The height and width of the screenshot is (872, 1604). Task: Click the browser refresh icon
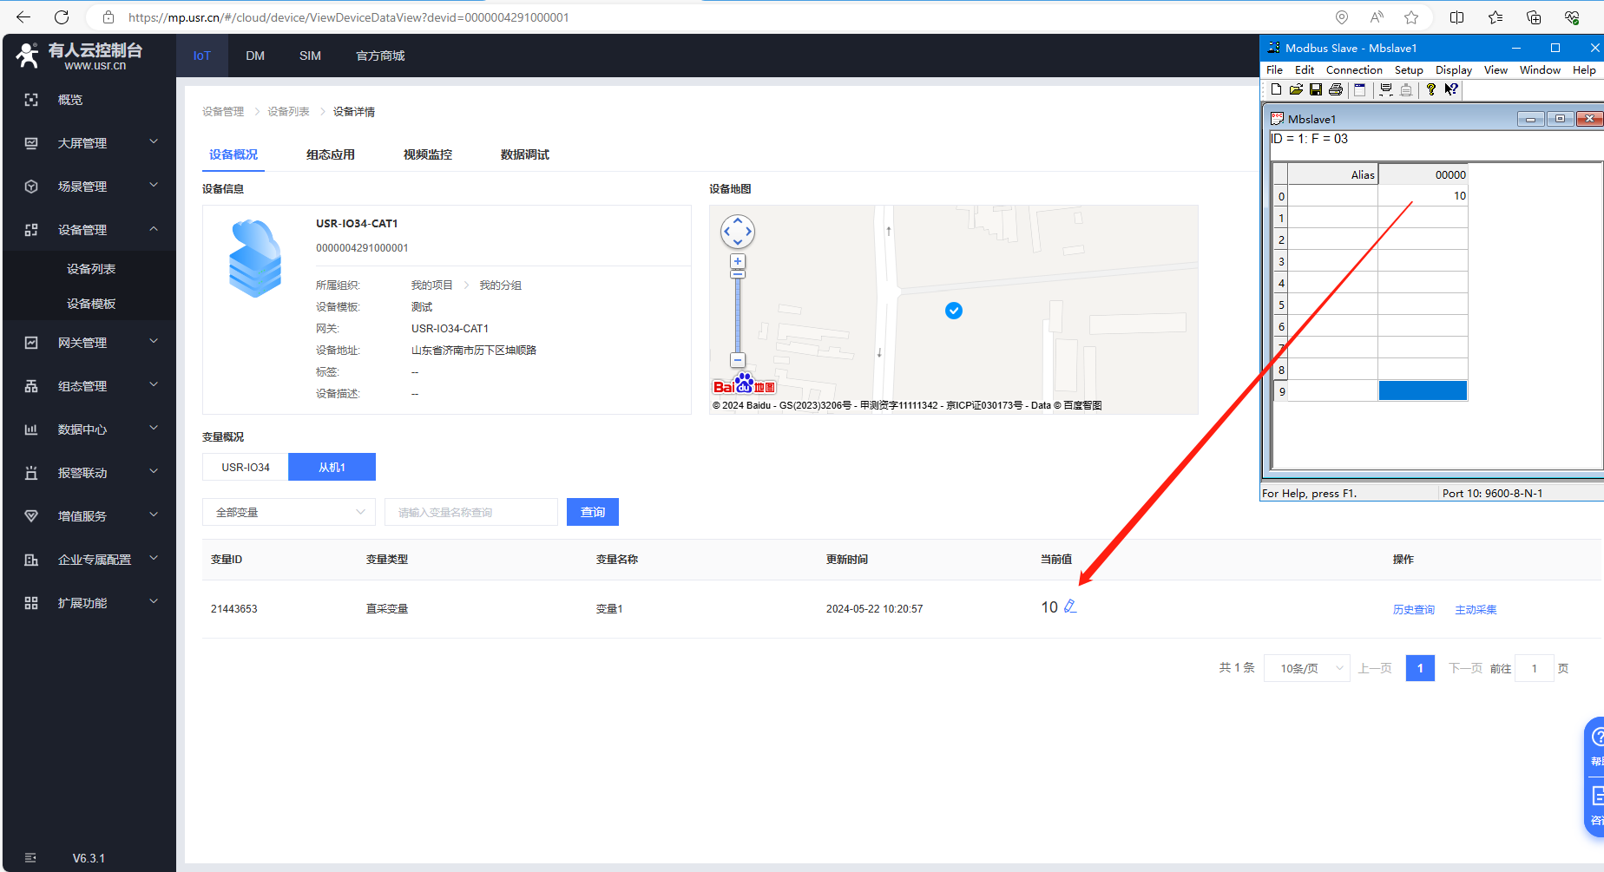[x=62, y=17]
